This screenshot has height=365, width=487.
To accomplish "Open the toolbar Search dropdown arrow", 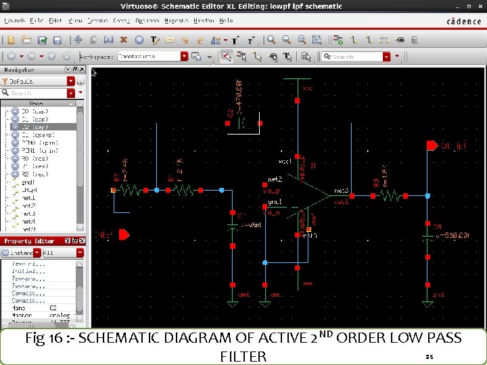I will coord(386,57).
